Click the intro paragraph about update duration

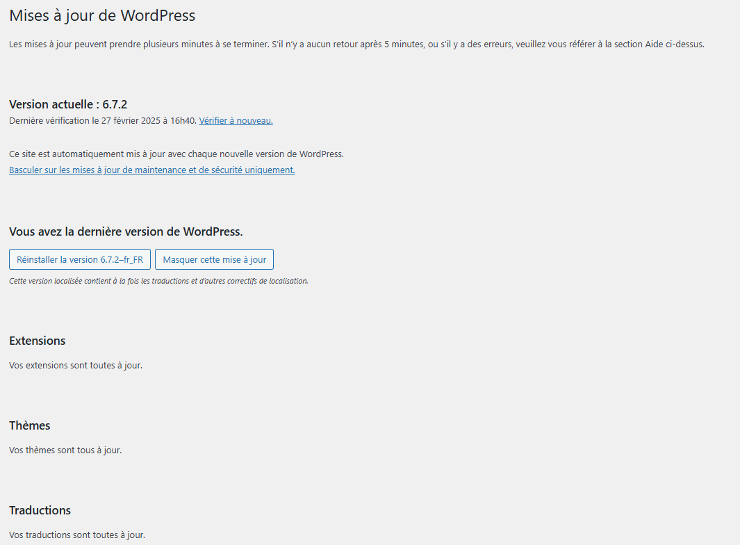(356, 44)
